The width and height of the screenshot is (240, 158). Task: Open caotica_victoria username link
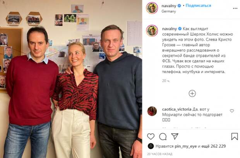177,109
